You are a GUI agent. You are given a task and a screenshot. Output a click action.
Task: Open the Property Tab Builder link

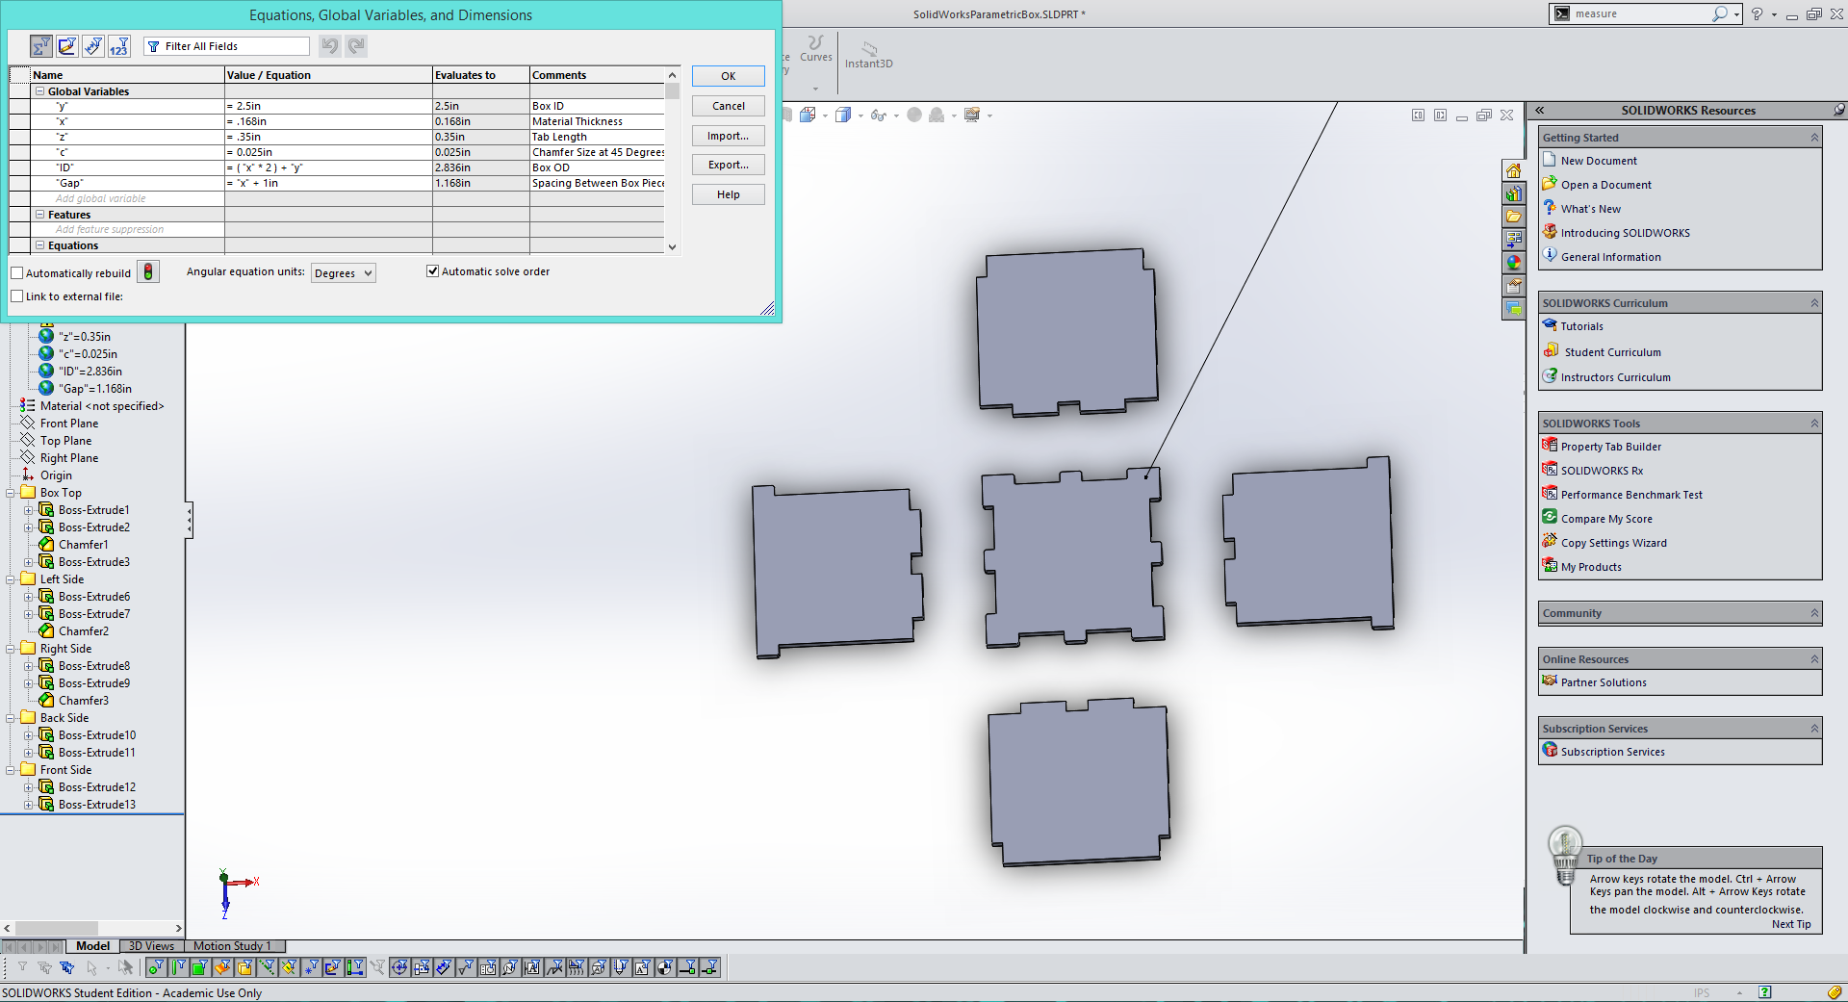pos(1611,447)
